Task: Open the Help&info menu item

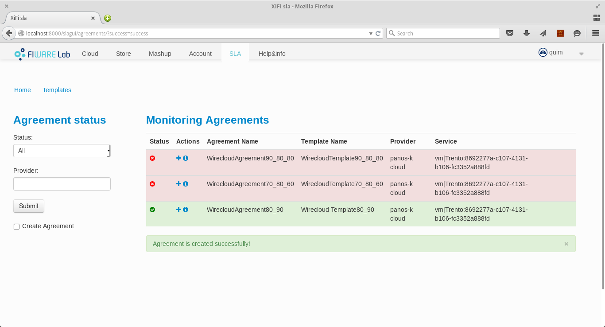Action: coord(272,54)
